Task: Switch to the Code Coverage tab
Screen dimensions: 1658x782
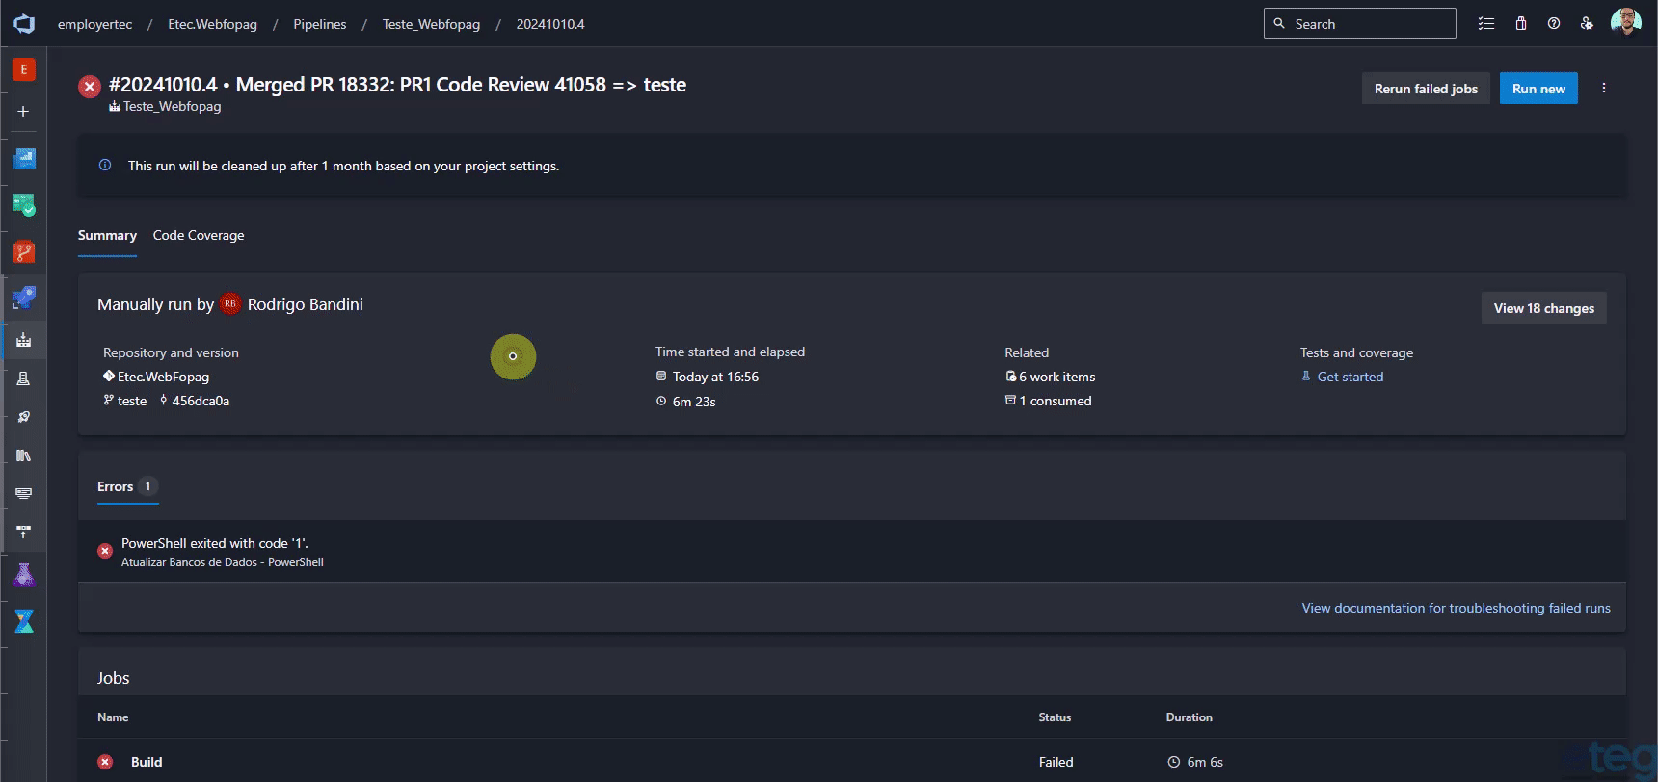Action: pyautogui.click(x=199, y=236)
